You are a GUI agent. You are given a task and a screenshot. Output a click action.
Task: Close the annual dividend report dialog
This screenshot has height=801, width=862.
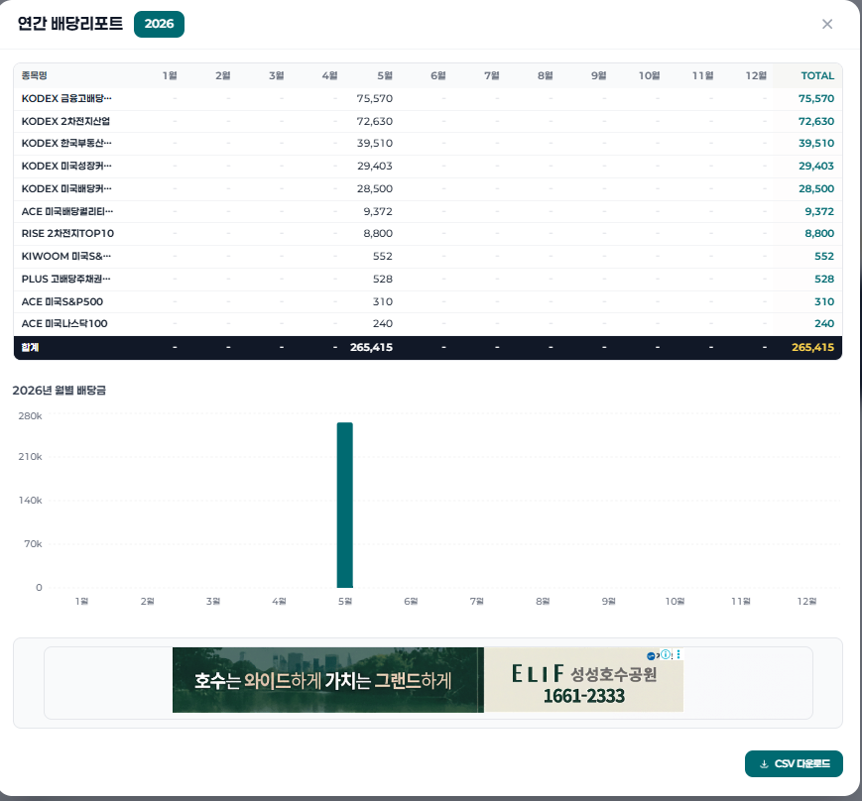click(827, 24)
